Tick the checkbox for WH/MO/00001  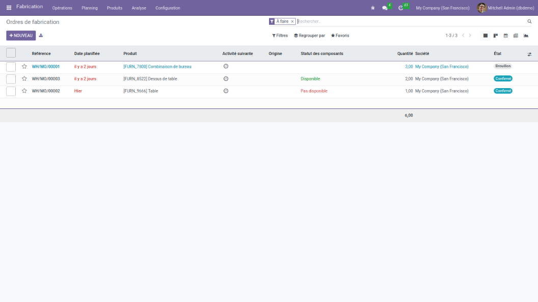click(x=11, y=67)
